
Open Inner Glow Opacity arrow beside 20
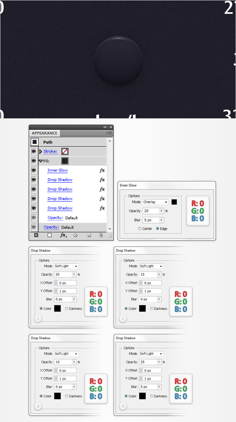(162, 211)
